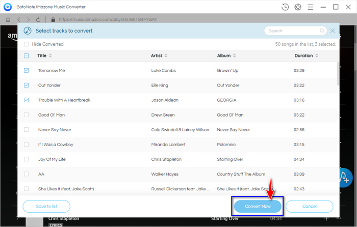Click the BotoNote app logo

(8, 7)
